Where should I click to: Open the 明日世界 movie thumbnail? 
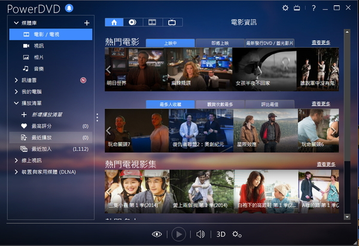coord(136,69)
